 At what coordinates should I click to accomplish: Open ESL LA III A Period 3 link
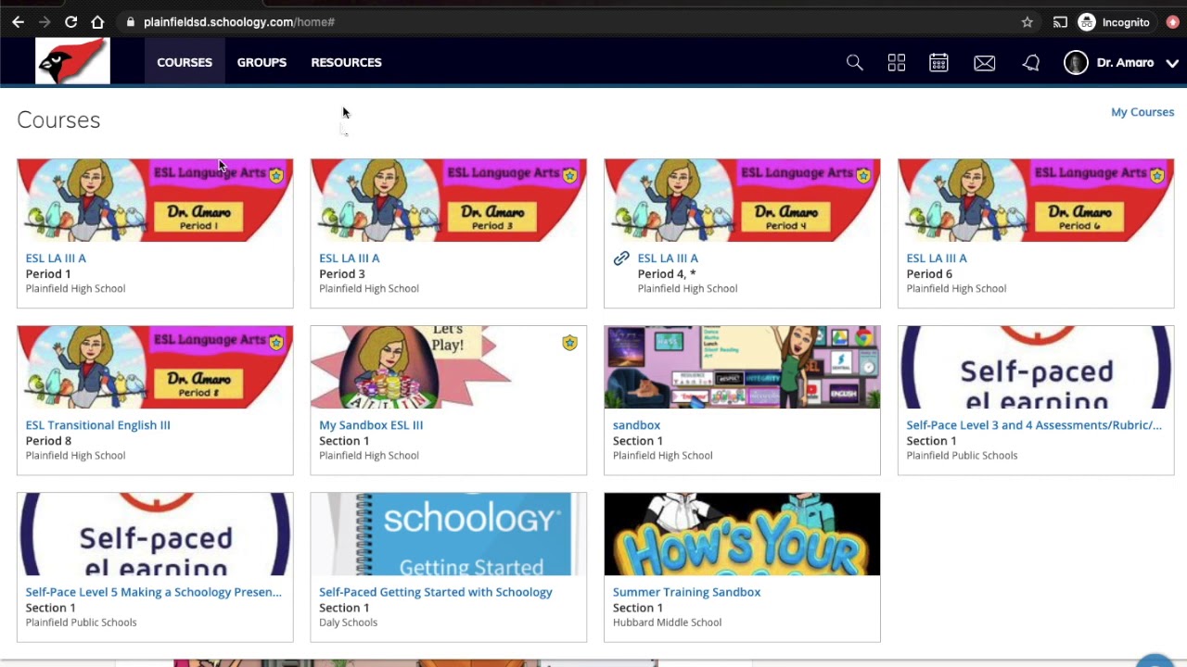(x=349, y=258)
